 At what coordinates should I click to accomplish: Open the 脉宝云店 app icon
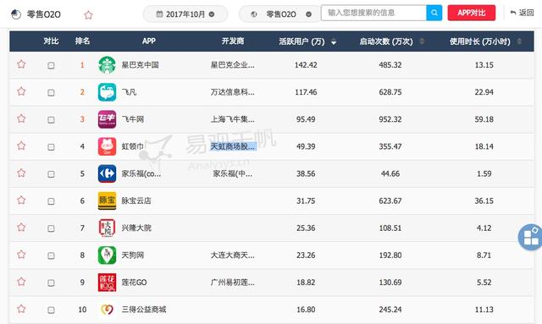click(x=108, y=200)
